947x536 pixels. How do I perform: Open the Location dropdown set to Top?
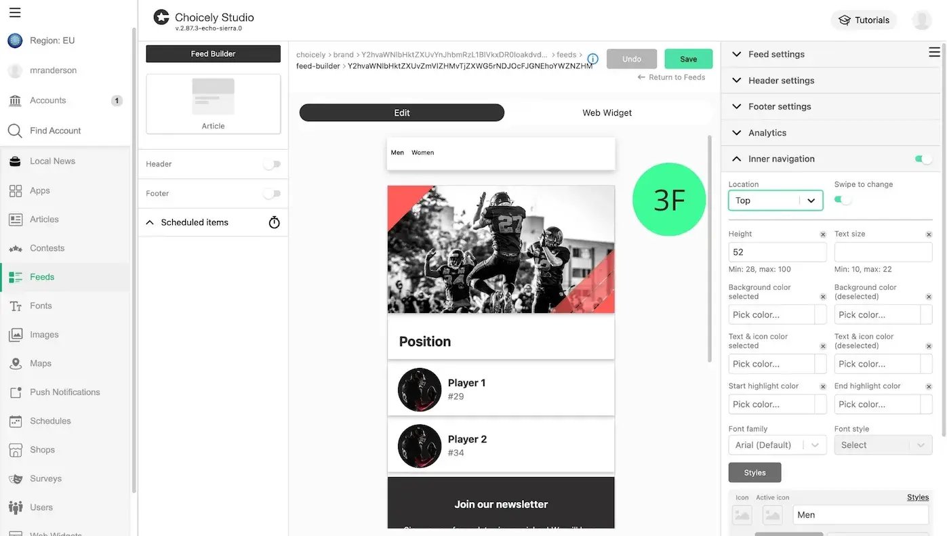(x=775, y=201)
